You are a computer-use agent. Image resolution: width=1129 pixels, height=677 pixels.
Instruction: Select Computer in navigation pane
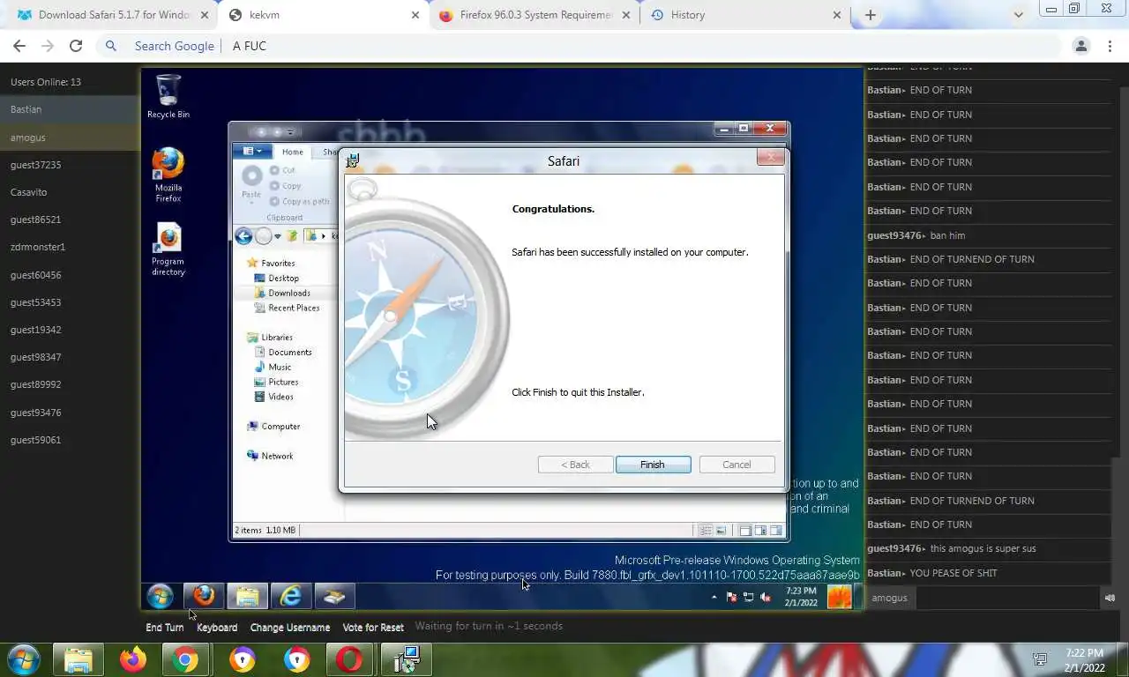tap(273, 426)
